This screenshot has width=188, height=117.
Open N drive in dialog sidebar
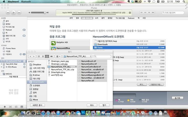(x=36, y=75)
